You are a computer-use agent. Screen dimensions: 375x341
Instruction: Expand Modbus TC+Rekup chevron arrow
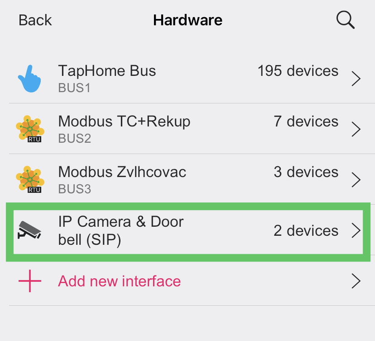point(356,130)
